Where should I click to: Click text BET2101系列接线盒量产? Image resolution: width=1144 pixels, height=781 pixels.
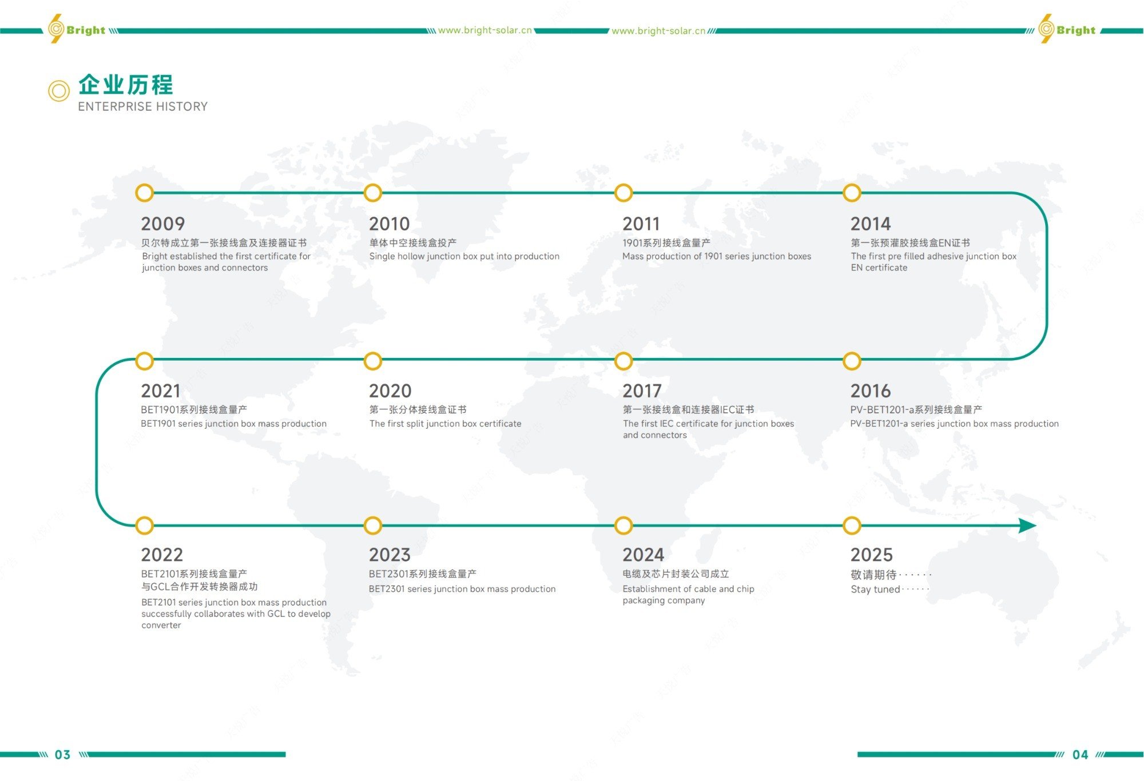click(194, 573)
